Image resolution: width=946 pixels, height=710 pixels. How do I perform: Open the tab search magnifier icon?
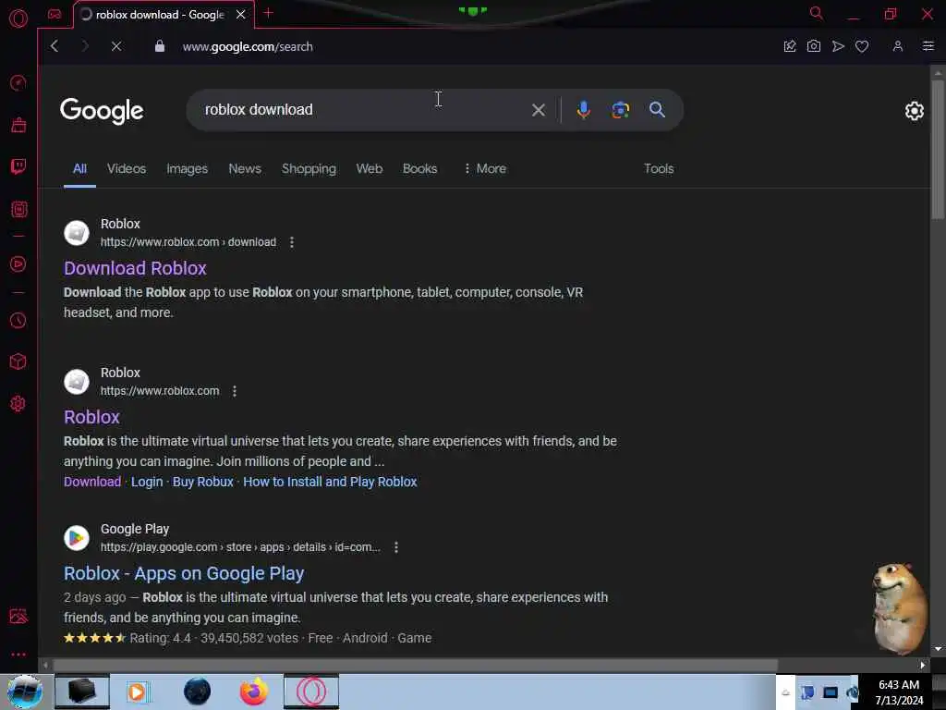pyautogui.click(x=817, y=13)
